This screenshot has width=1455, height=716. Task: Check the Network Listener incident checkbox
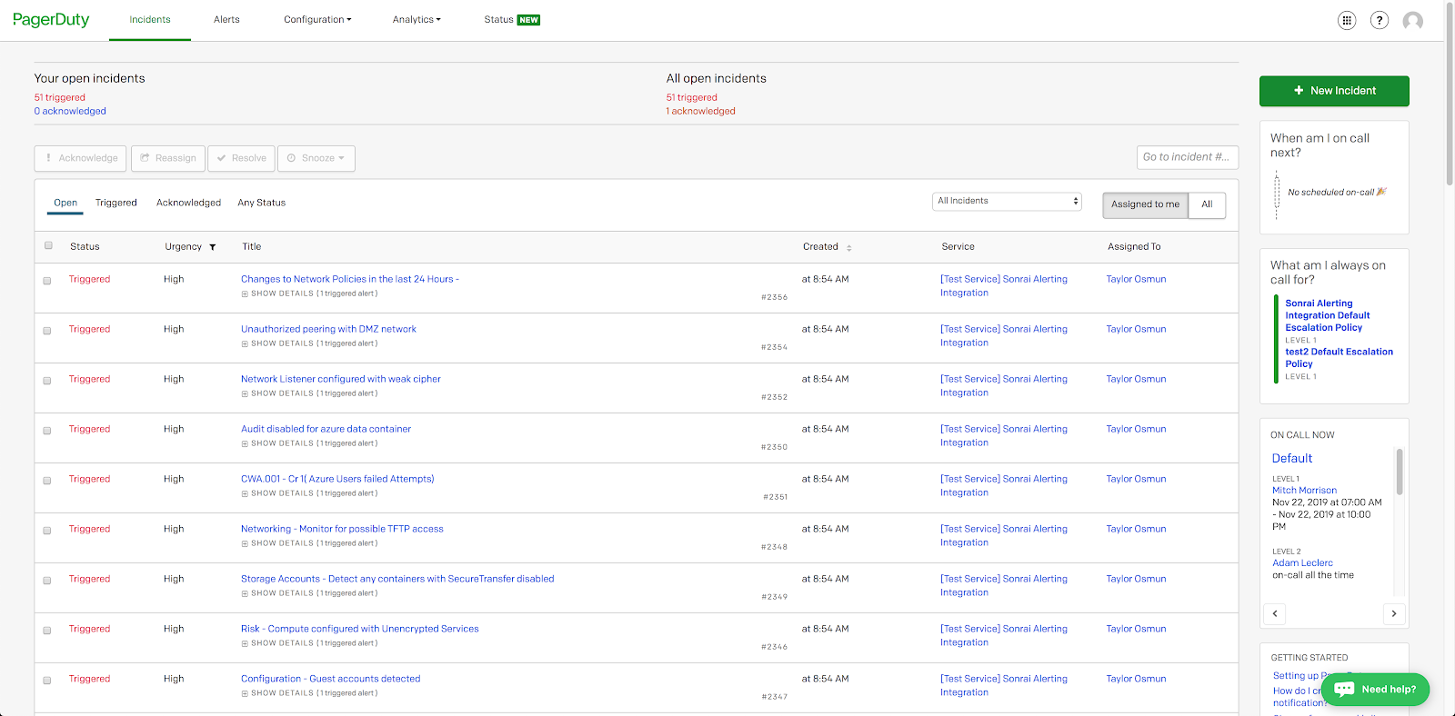[47, 381]
